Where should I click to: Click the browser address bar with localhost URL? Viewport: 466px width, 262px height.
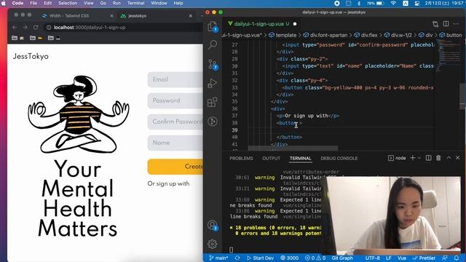(123, 28)
